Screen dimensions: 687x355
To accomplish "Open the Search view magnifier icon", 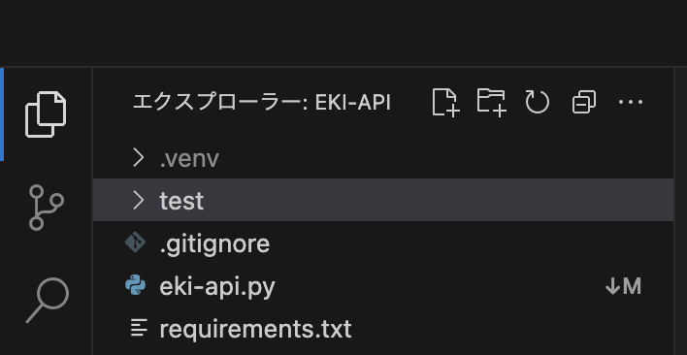I will (48, 301).
